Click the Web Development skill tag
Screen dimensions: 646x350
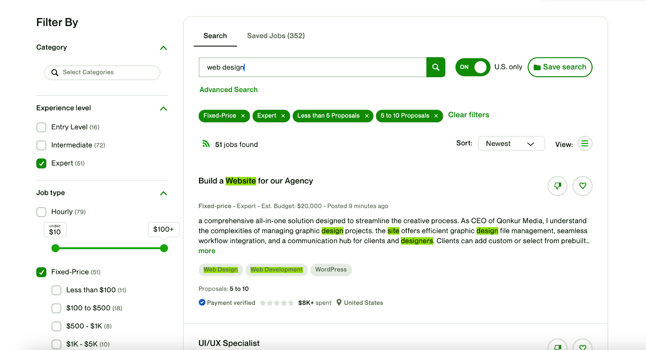click(277, 270)
